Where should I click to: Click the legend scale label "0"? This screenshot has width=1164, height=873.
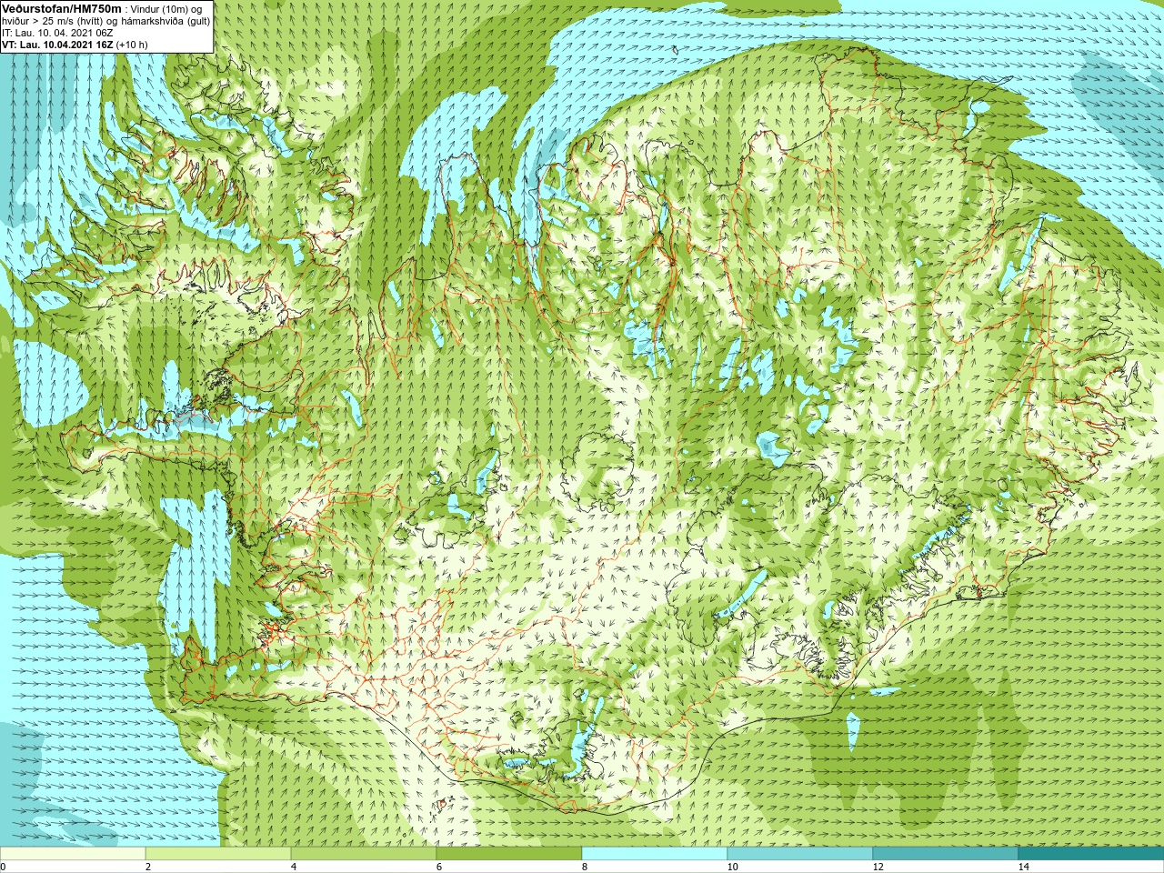[x=4, y=867]
